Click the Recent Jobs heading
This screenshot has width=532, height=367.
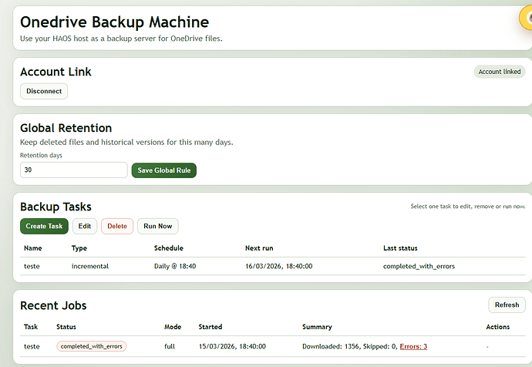pos(53,305)
